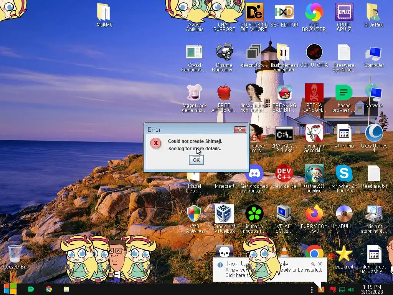Select the Cryakl Fantomas icon

194,58
